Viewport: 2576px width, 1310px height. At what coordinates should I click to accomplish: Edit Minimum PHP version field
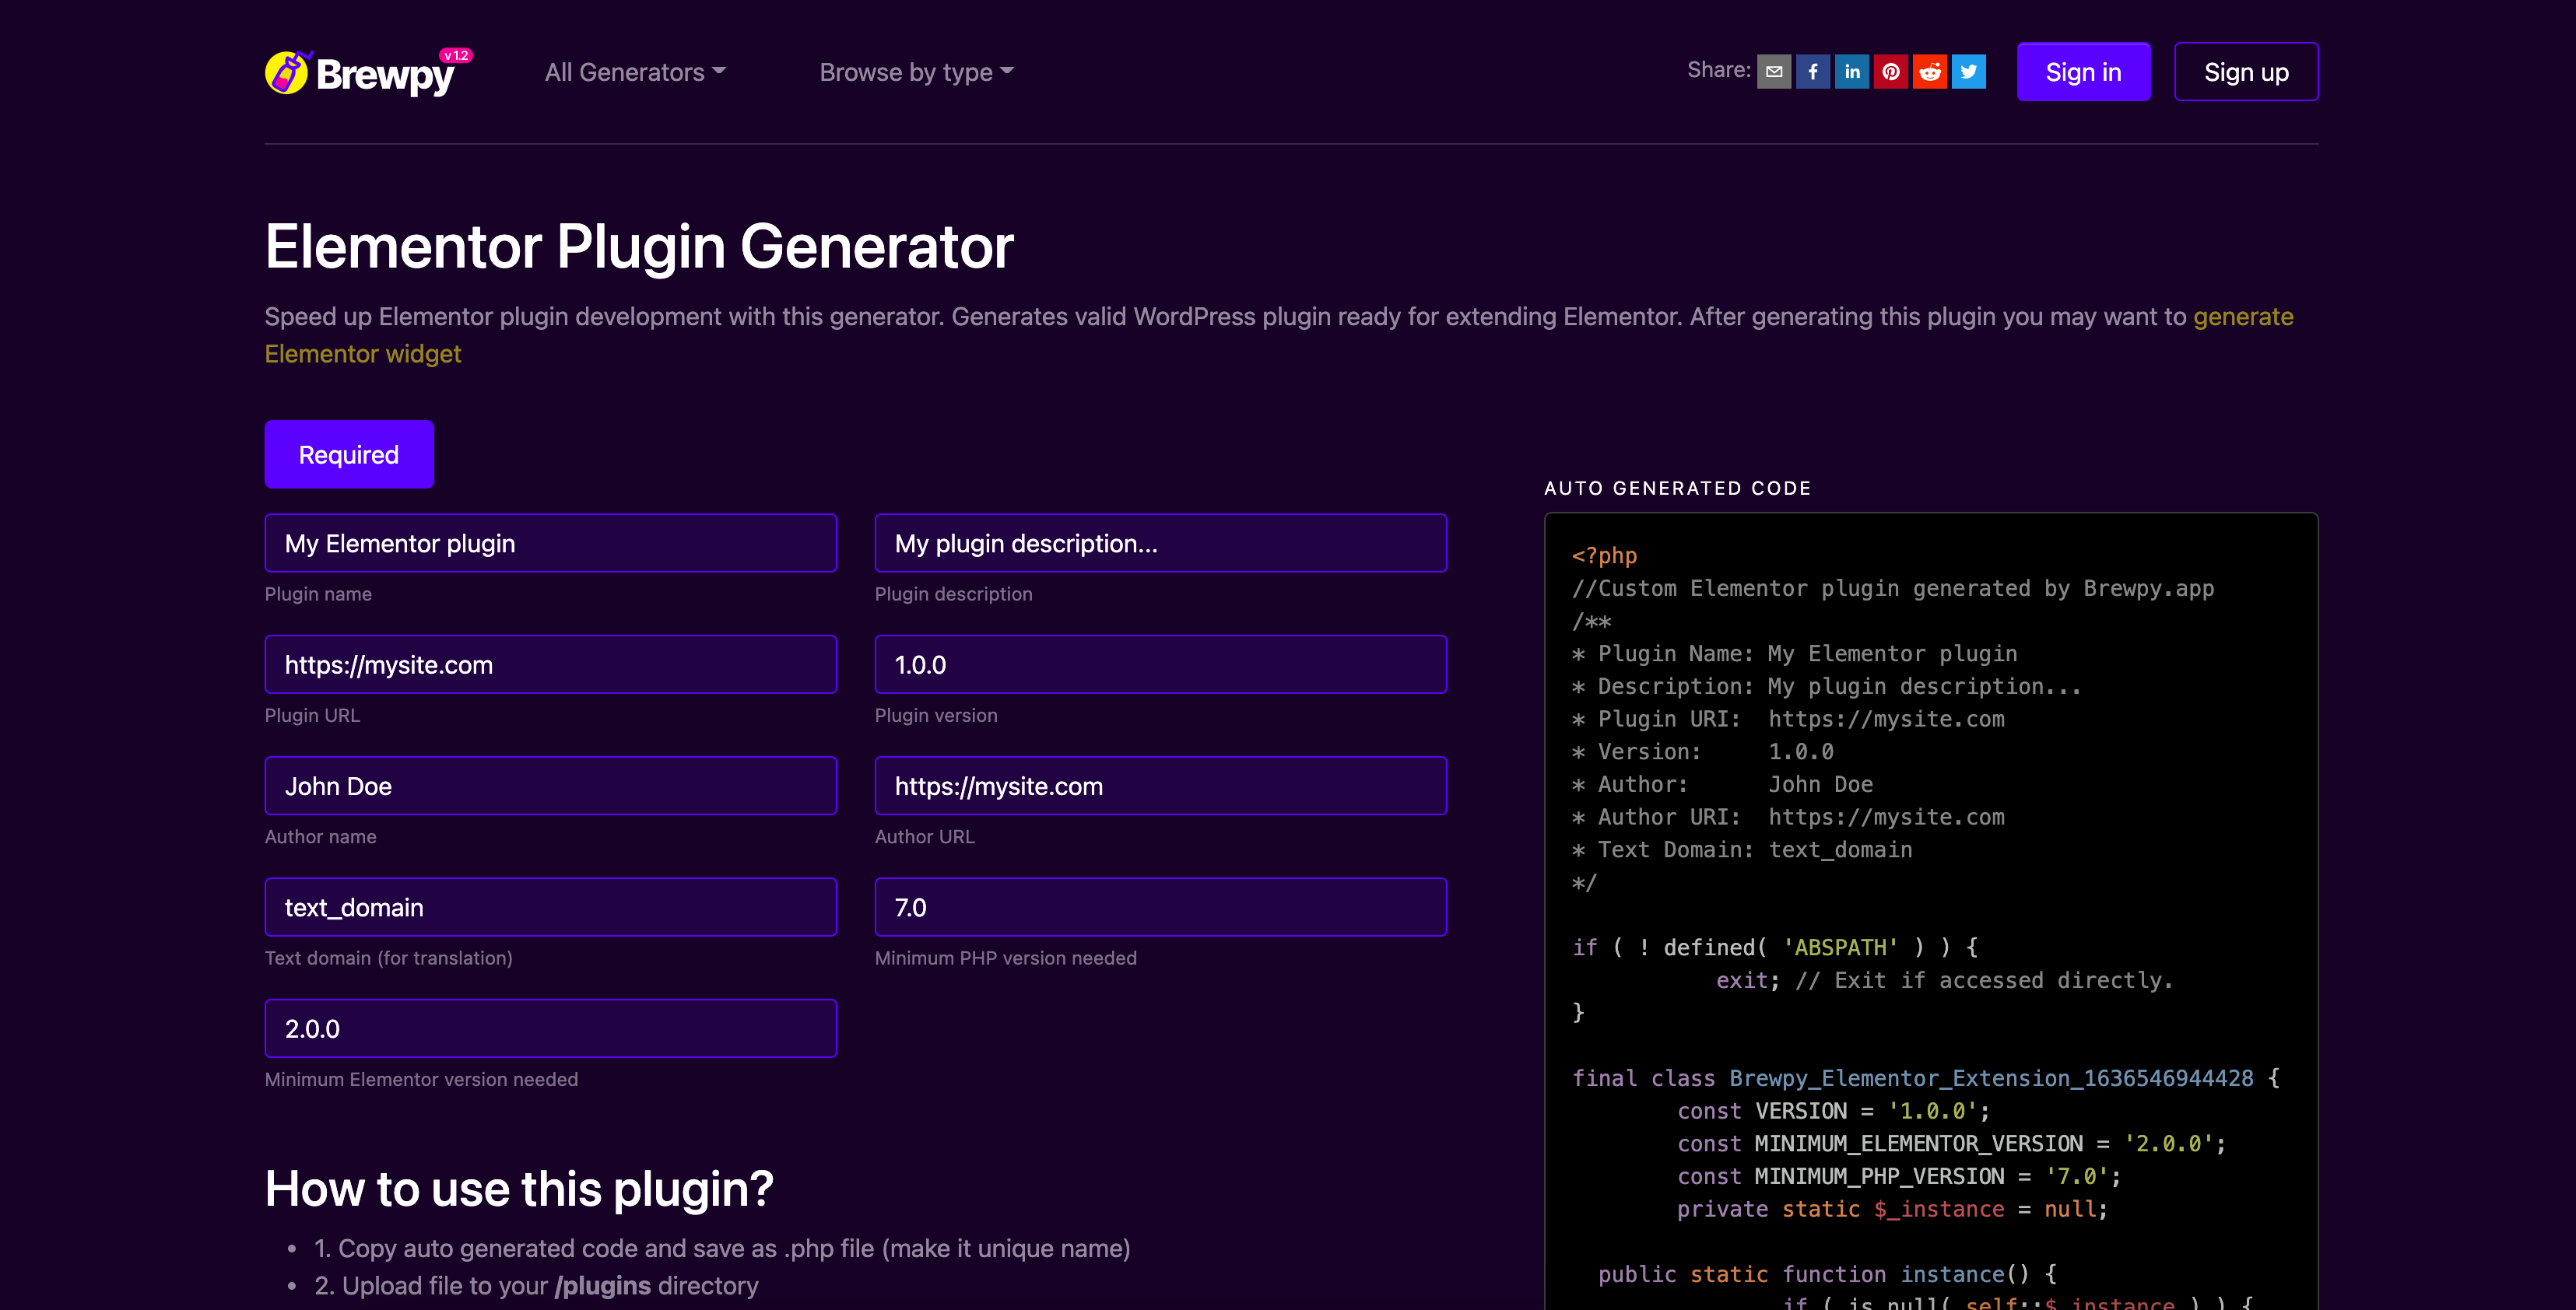pos(1160,907)
